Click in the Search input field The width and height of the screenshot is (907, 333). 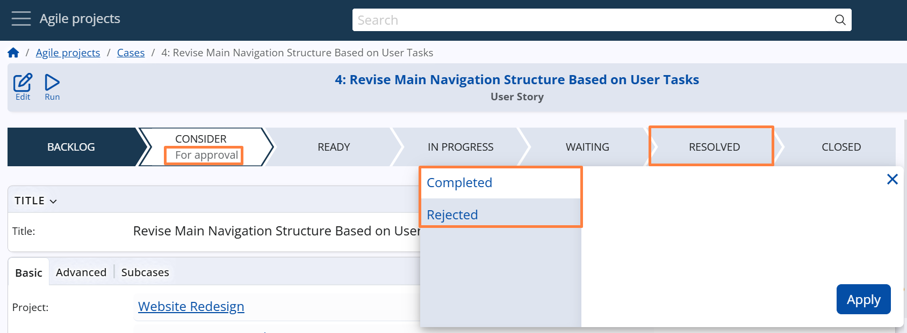point(591,20)
